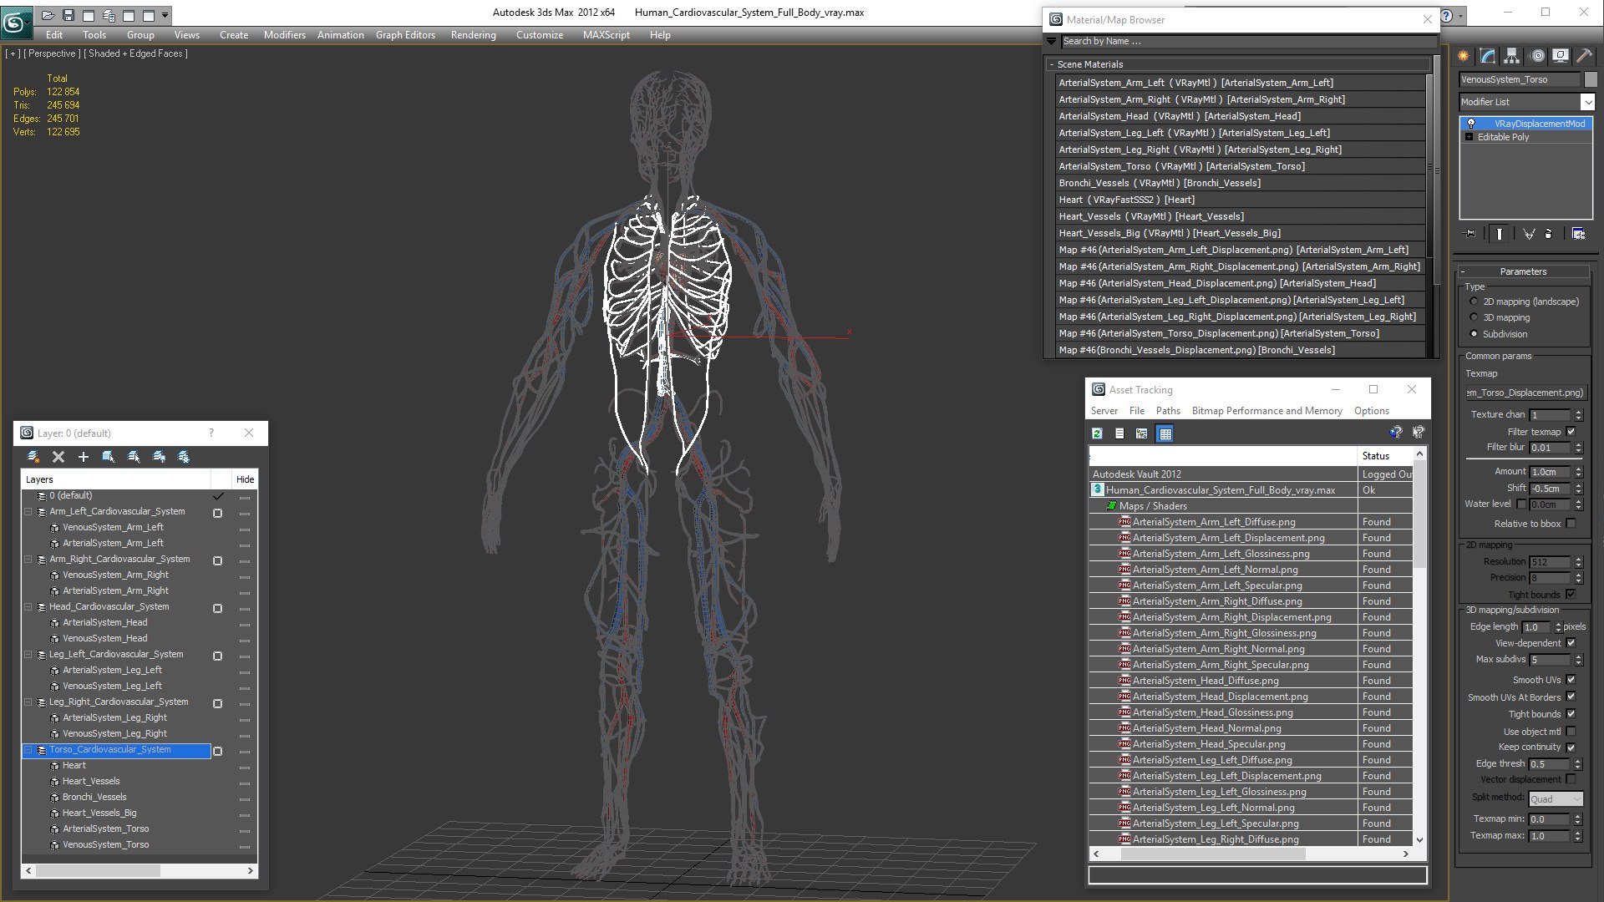This screenshot has height=902, width=1604.
Task: Click the Hide column header in Layer dialog
Action: coord(245,479)
